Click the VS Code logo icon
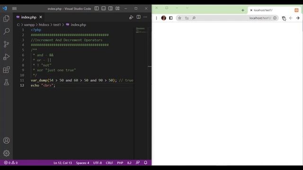The image size is (303, 170). pos(5,8)
